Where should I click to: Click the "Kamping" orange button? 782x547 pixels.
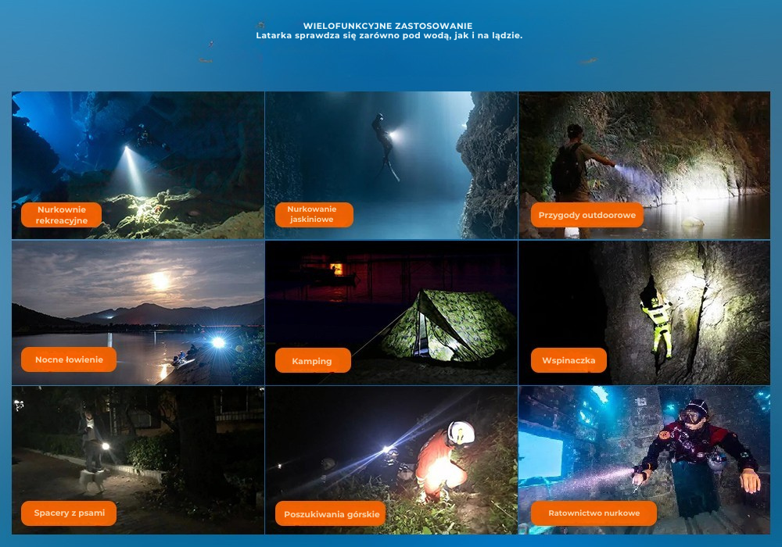[312, 361]
